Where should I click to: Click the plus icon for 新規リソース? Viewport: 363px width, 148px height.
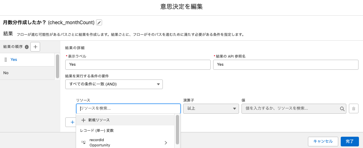pos(83,120)
